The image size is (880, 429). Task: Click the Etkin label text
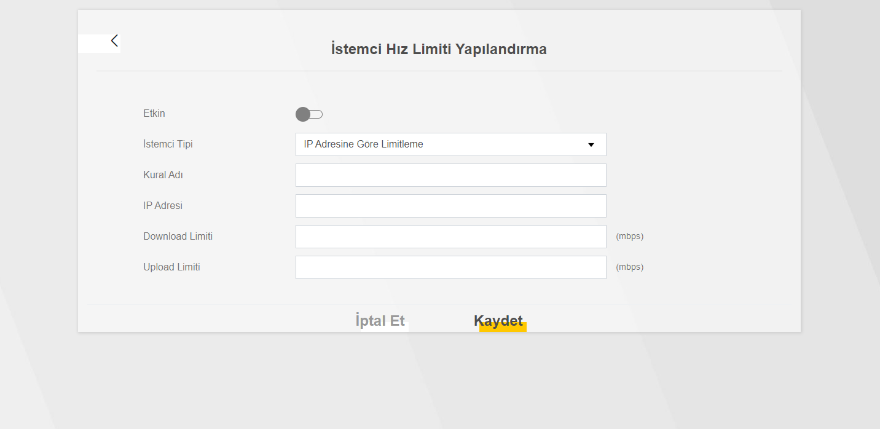pyautogui.click(x=154, y=114)
